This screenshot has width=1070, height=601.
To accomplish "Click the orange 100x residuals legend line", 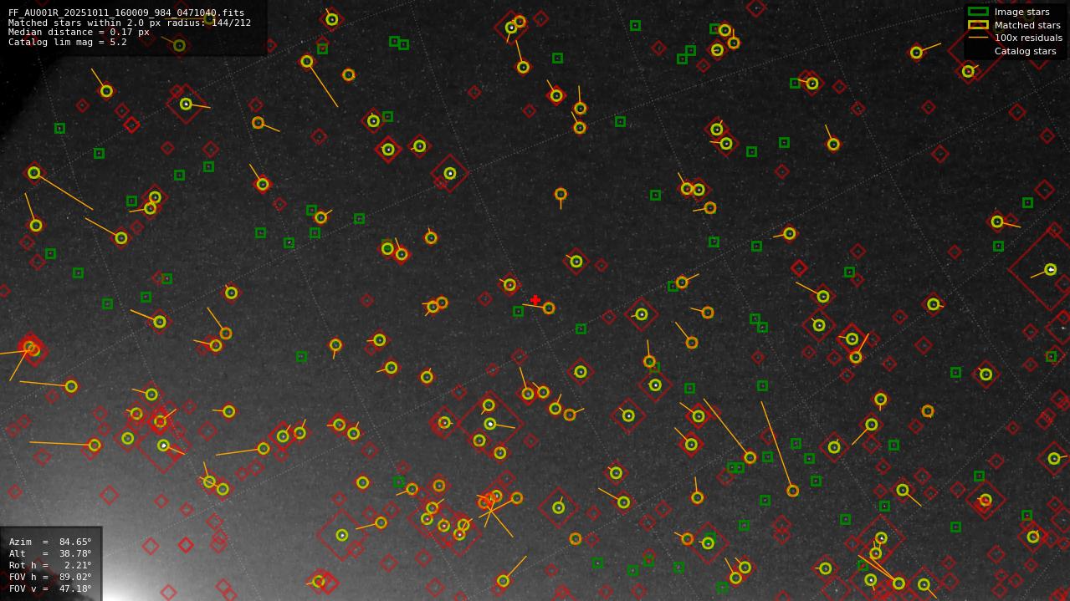I will pos(978,38).
